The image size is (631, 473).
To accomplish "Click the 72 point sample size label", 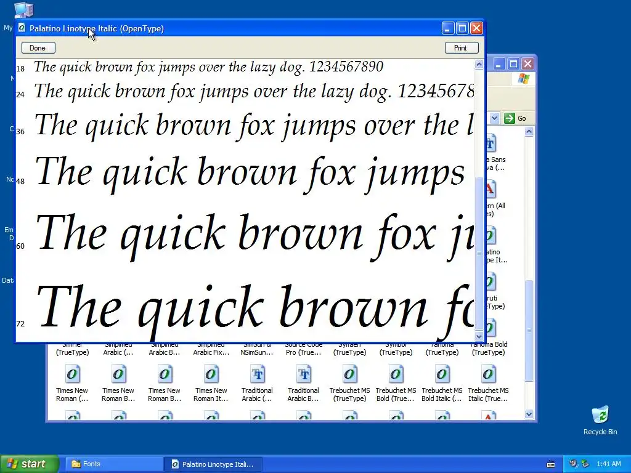I will 20,324.
